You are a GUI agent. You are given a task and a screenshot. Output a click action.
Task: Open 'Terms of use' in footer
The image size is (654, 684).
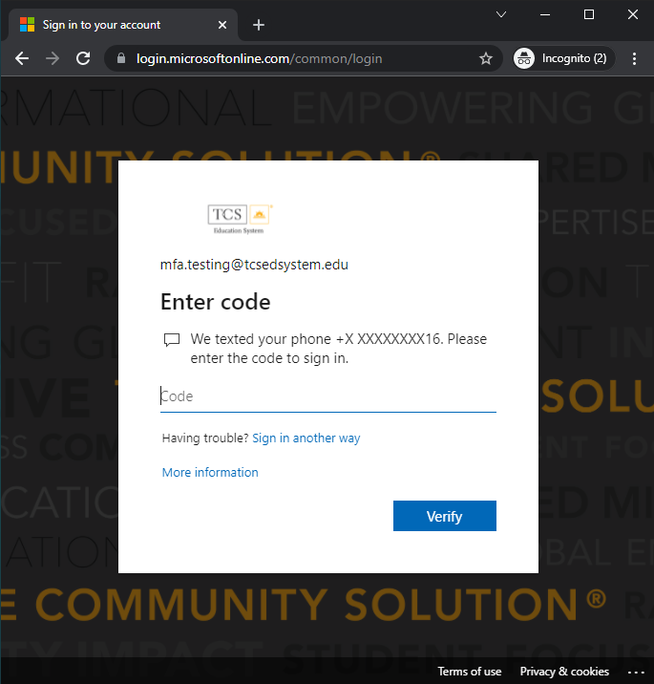pos(470,672)
